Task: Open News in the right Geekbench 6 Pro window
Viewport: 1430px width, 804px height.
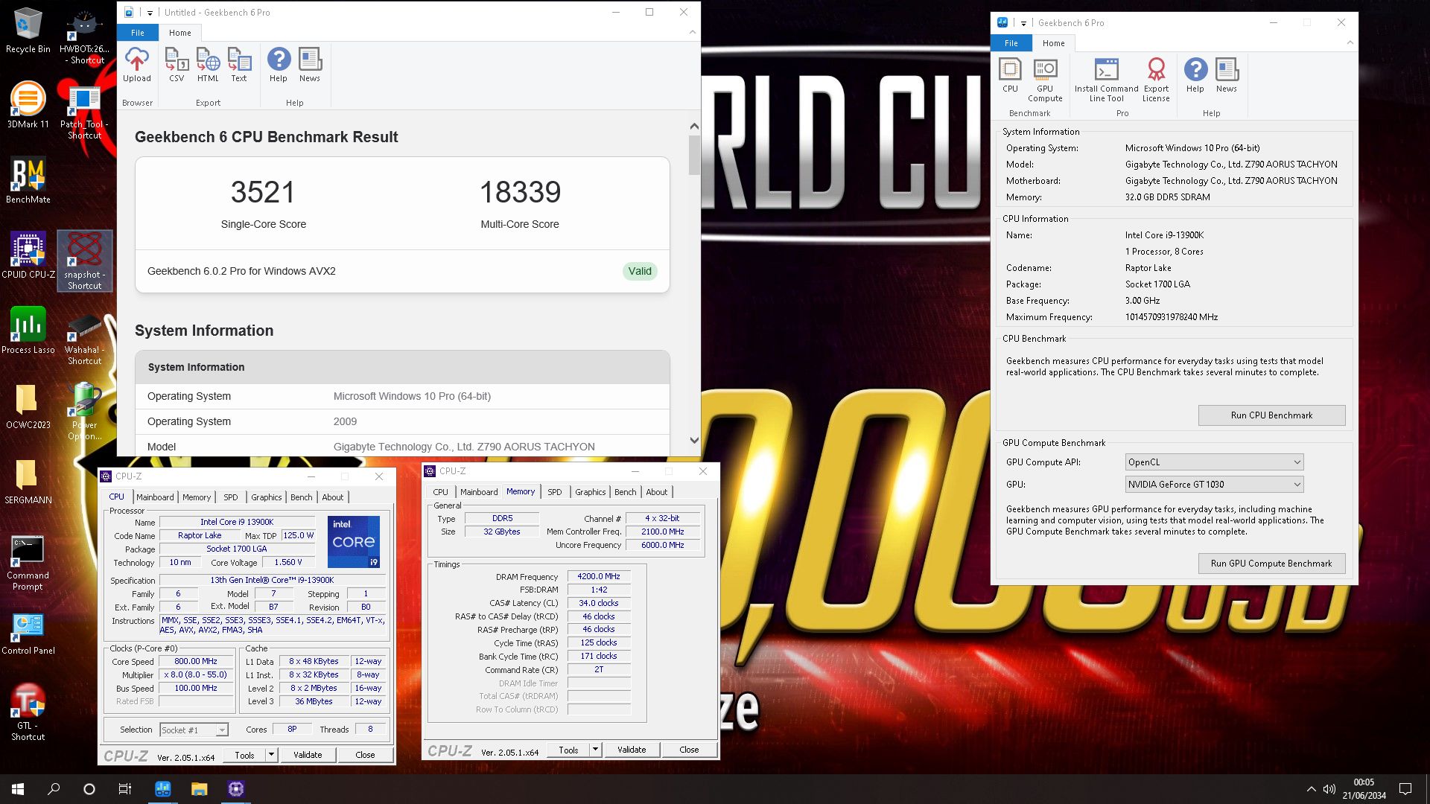Action: 1227,75
